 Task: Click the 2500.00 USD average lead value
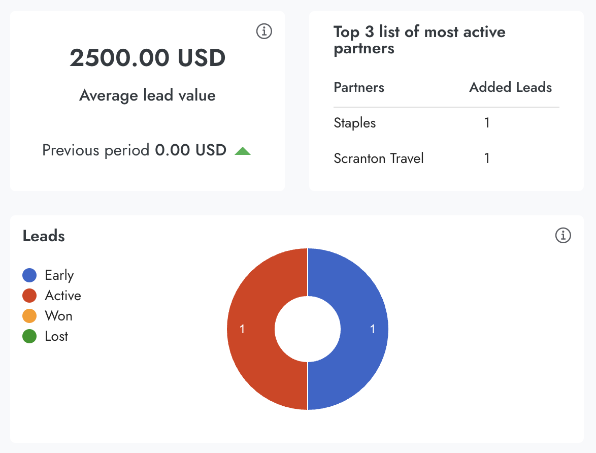pyautogui.click(x=147, y=57)
